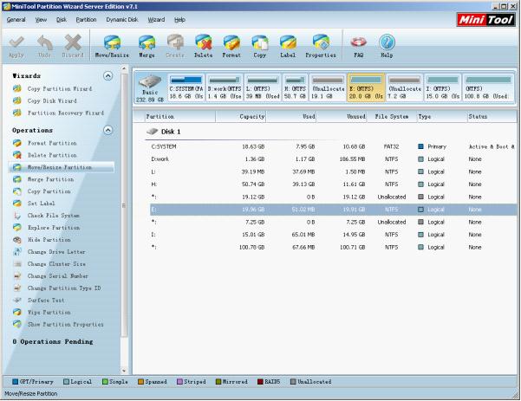
Task: Sort by the File System column header
Action: click(x=392, y=117)
